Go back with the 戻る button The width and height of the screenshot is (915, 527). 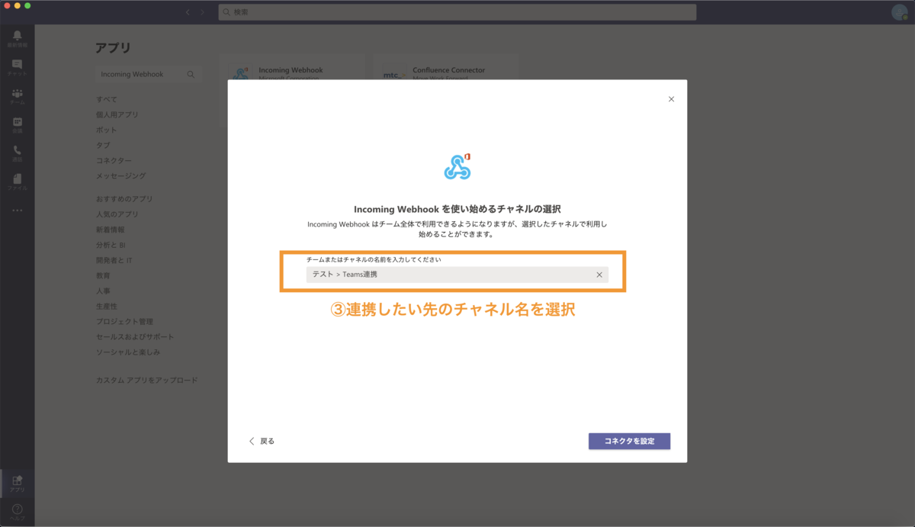pos(262,441)
